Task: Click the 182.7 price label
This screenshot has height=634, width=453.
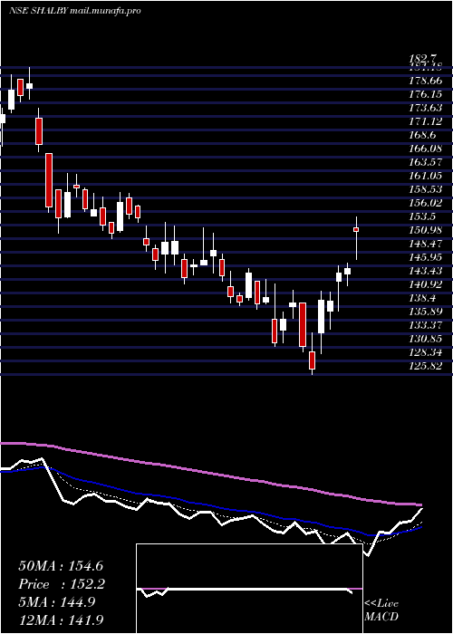Action: pyautogui.click(x=425, y=59)
